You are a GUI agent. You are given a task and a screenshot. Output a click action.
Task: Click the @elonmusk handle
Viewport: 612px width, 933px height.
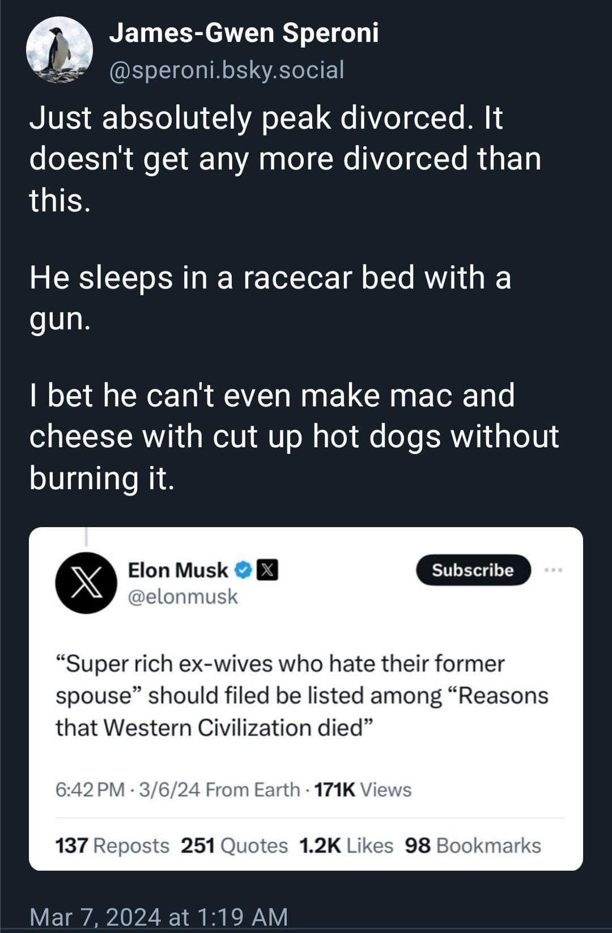coord(182,597)
